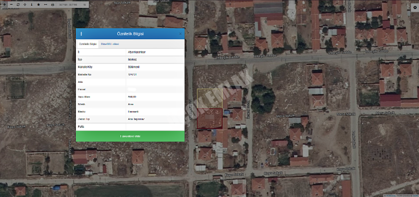
Task: Close the Öznitelik Bilgisi panel
Action: 180,34
